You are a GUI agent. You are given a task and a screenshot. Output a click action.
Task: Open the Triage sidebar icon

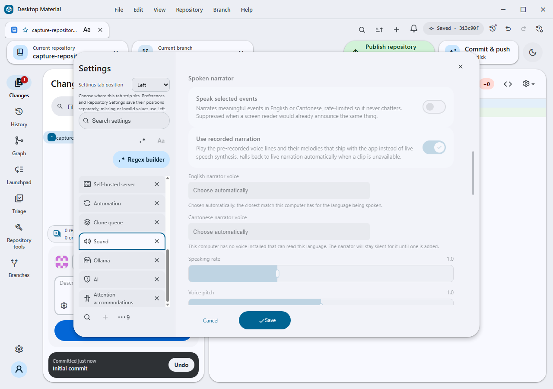[x=19, y=199]
